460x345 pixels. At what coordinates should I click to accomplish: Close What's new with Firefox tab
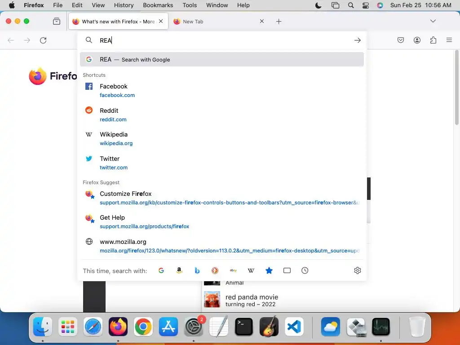click(x=161, y=21)
